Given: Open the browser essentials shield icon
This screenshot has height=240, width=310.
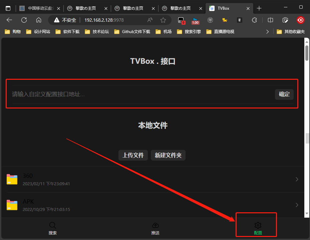Looking at the screenshot, I should click(285, 20).
